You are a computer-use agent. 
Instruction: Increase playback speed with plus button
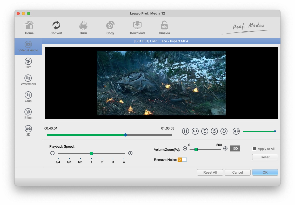click(x=130, y=153)
